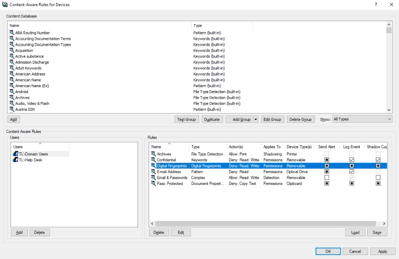This screenshot has width=399, height=259.
Task: Click the TL\Domain Users user icon
Action: coord(16,154)
